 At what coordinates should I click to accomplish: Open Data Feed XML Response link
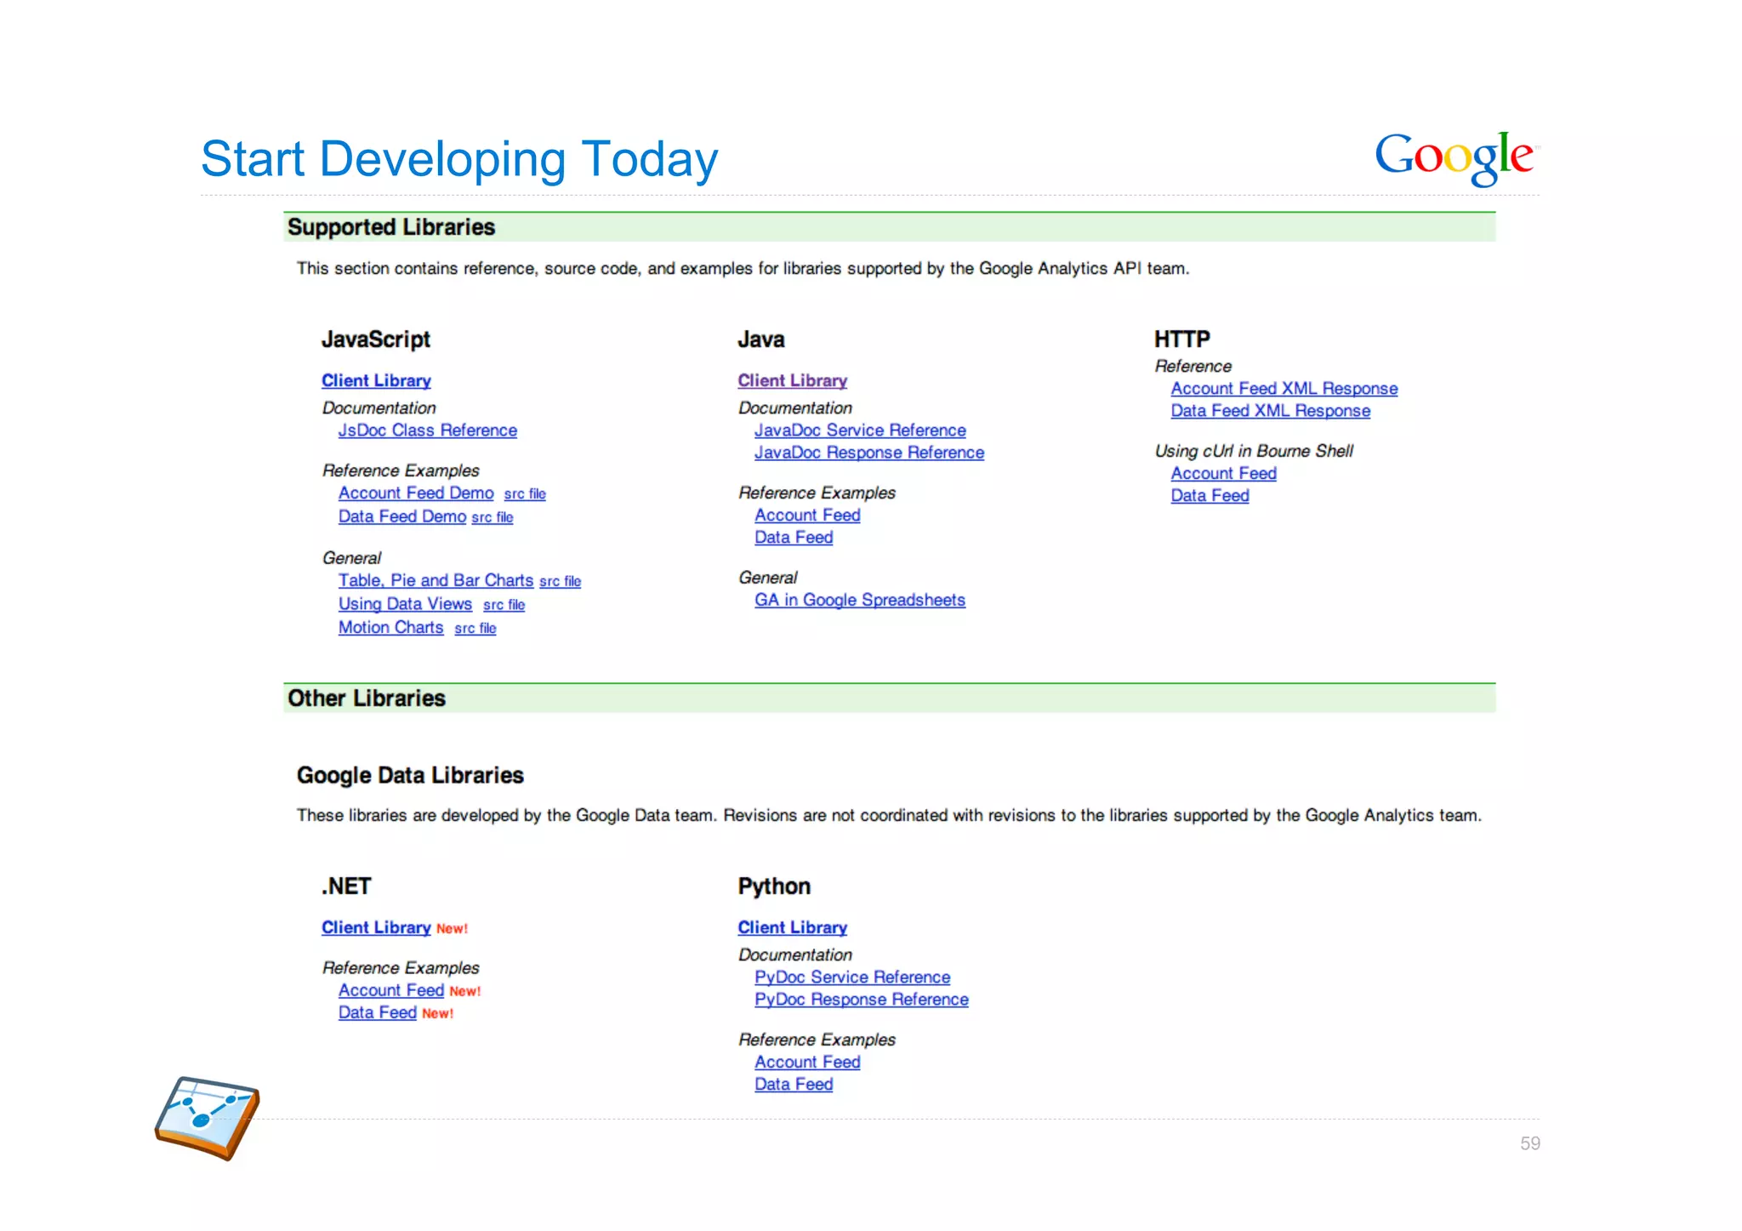tap(1270, 411)
